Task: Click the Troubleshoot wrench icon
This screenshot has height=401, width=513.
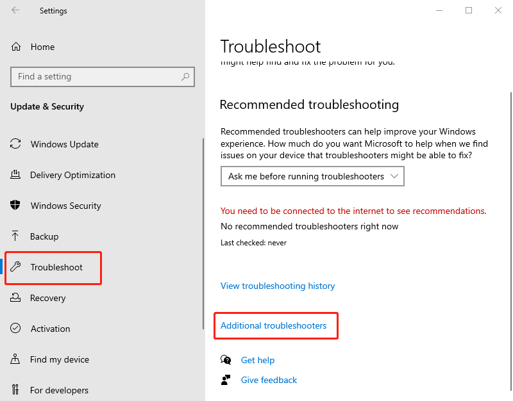Action: coord(17,267)
